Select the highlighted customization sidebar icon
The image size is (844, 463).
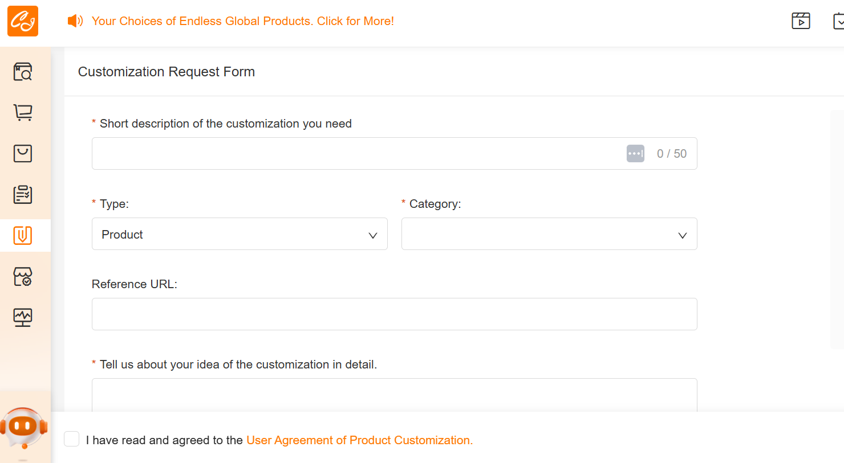(23, 235)
